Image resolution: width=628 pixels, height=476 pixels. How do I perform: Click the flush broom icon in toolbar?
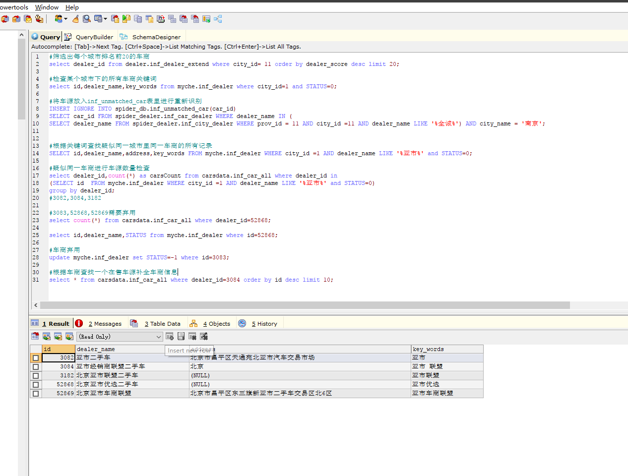(75, 19)
